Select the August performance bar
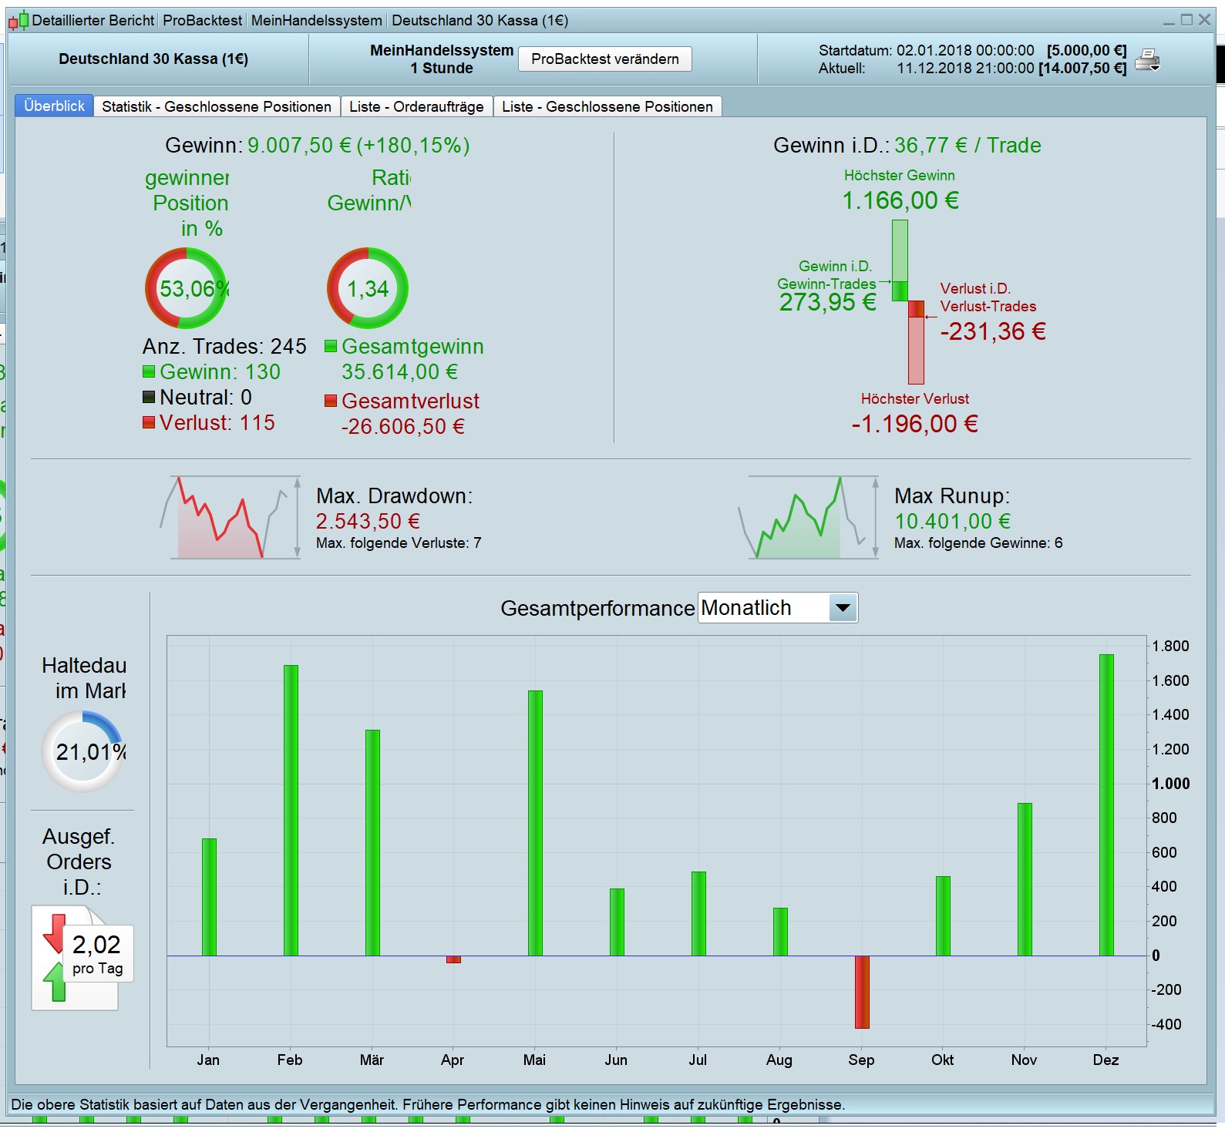This screenshot has height=1132, width=1225. [x=780, y=932]
